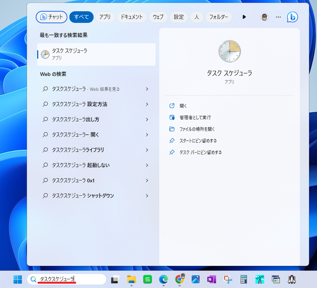Open the Bing chat tab チャット
The image size is (317, 288).
pos(52,17)
